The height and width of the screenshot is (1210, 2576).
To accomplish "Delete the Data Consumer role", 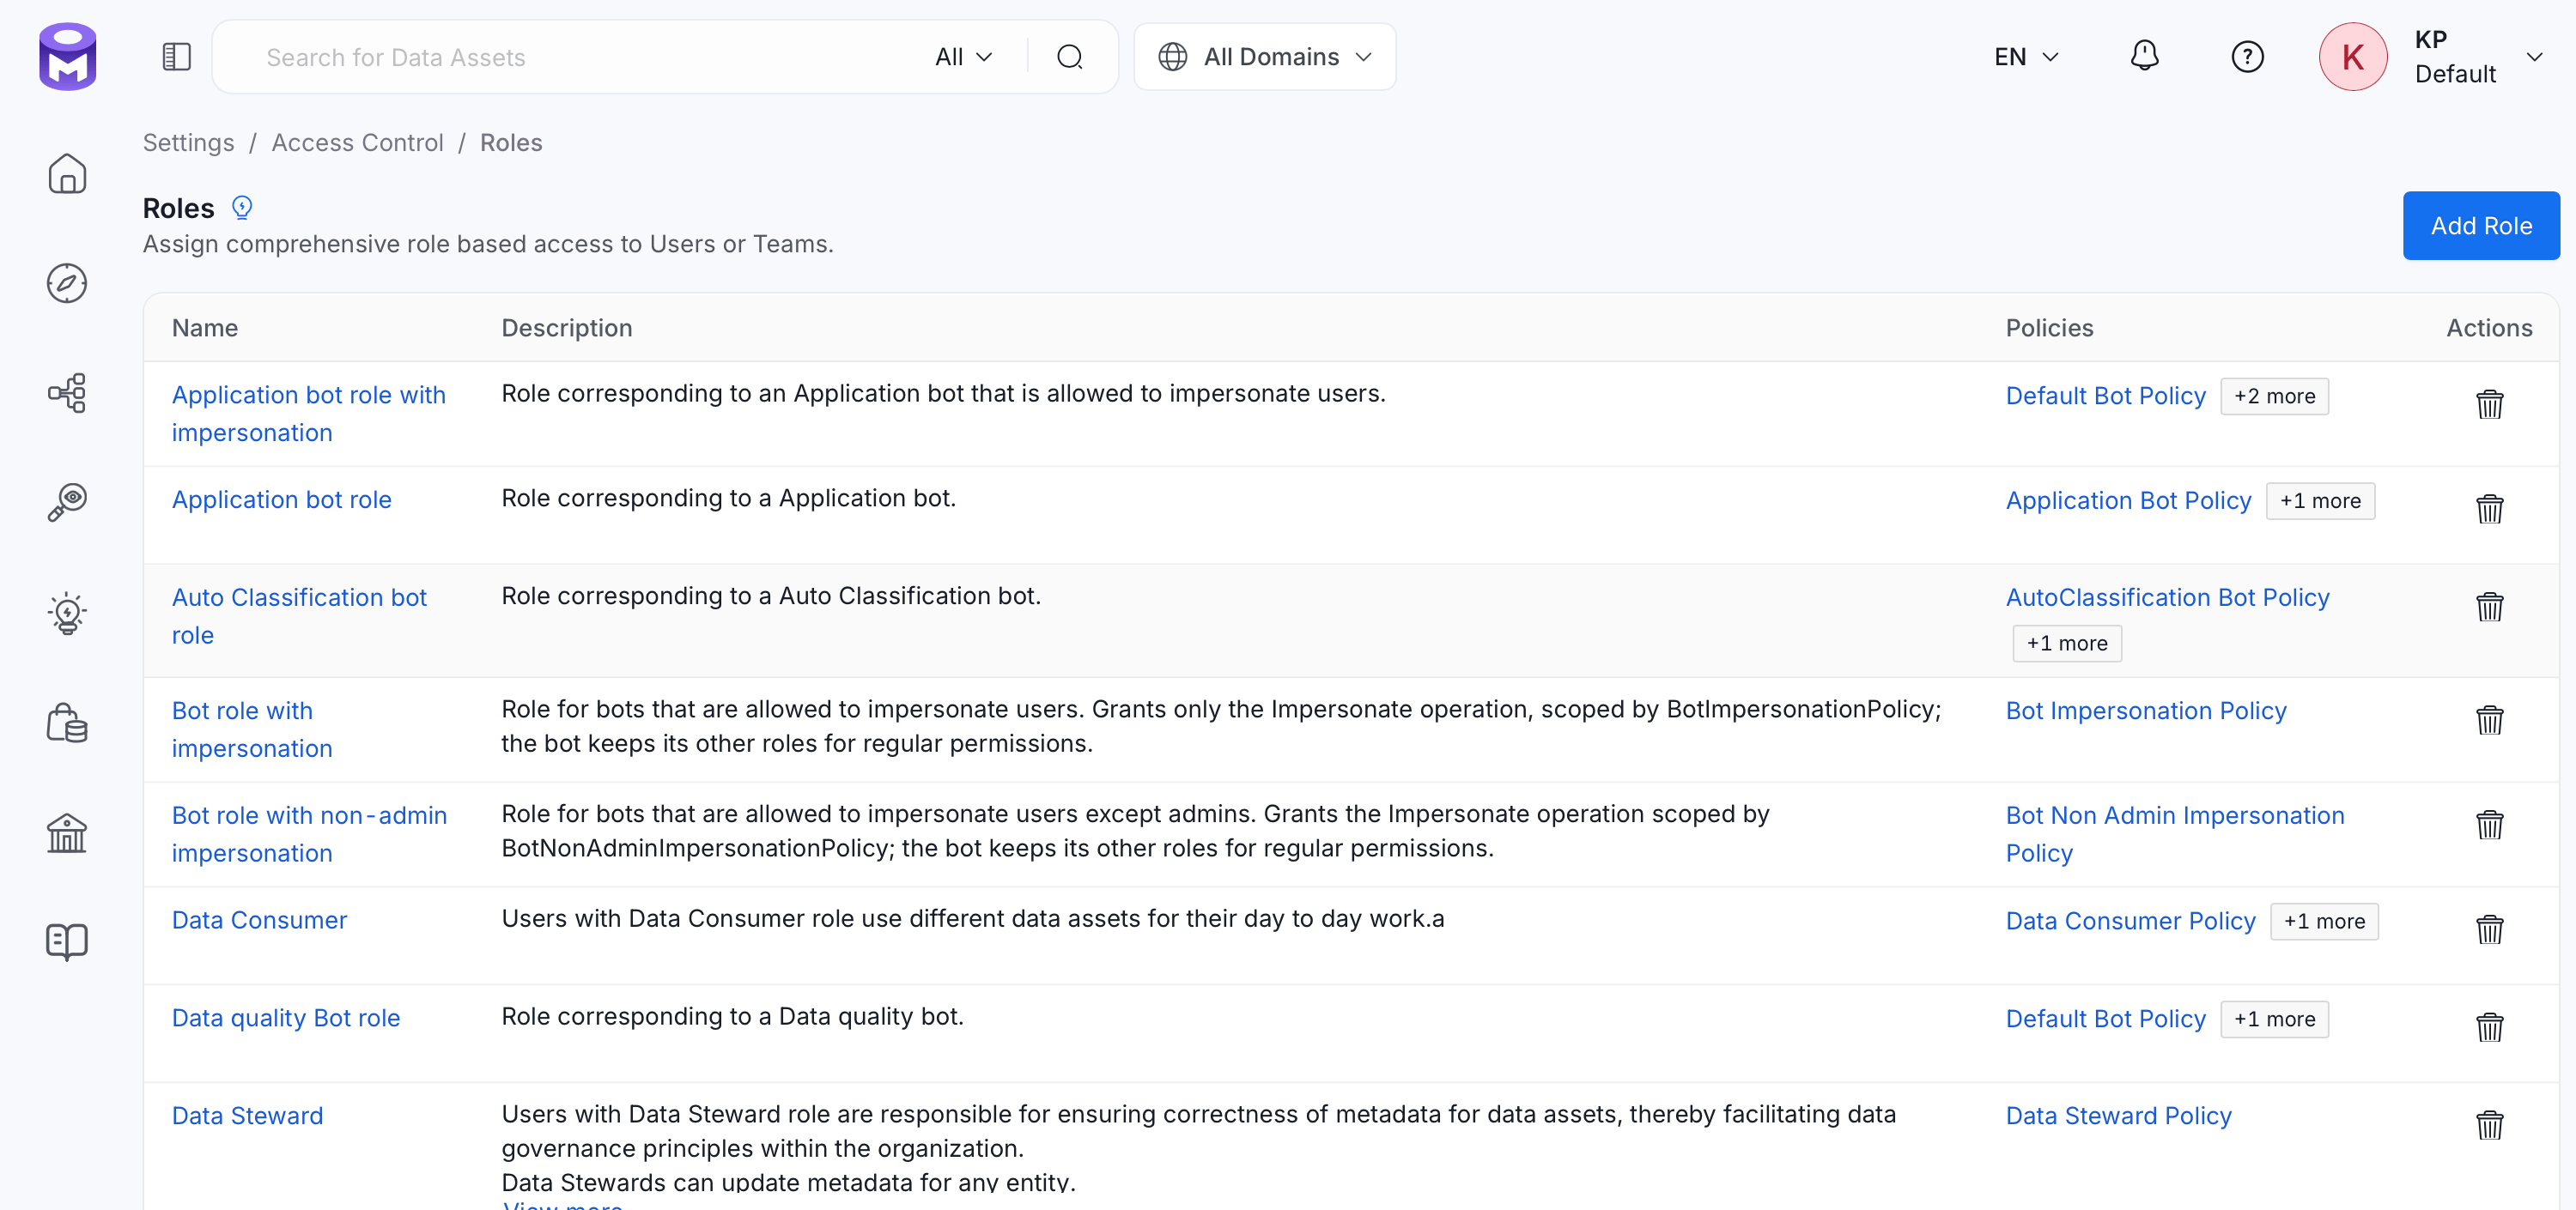I will click(2489, 929).
